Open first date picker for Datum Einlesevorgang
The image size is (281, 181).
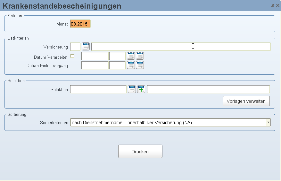(131, 65)
